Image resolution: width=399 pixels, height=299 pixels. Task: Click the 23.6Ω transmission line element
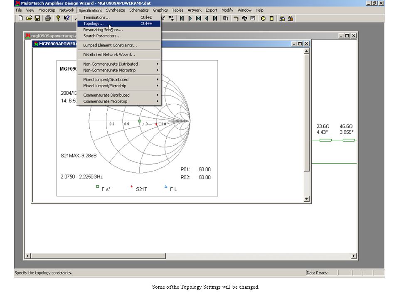click(325, 140)
